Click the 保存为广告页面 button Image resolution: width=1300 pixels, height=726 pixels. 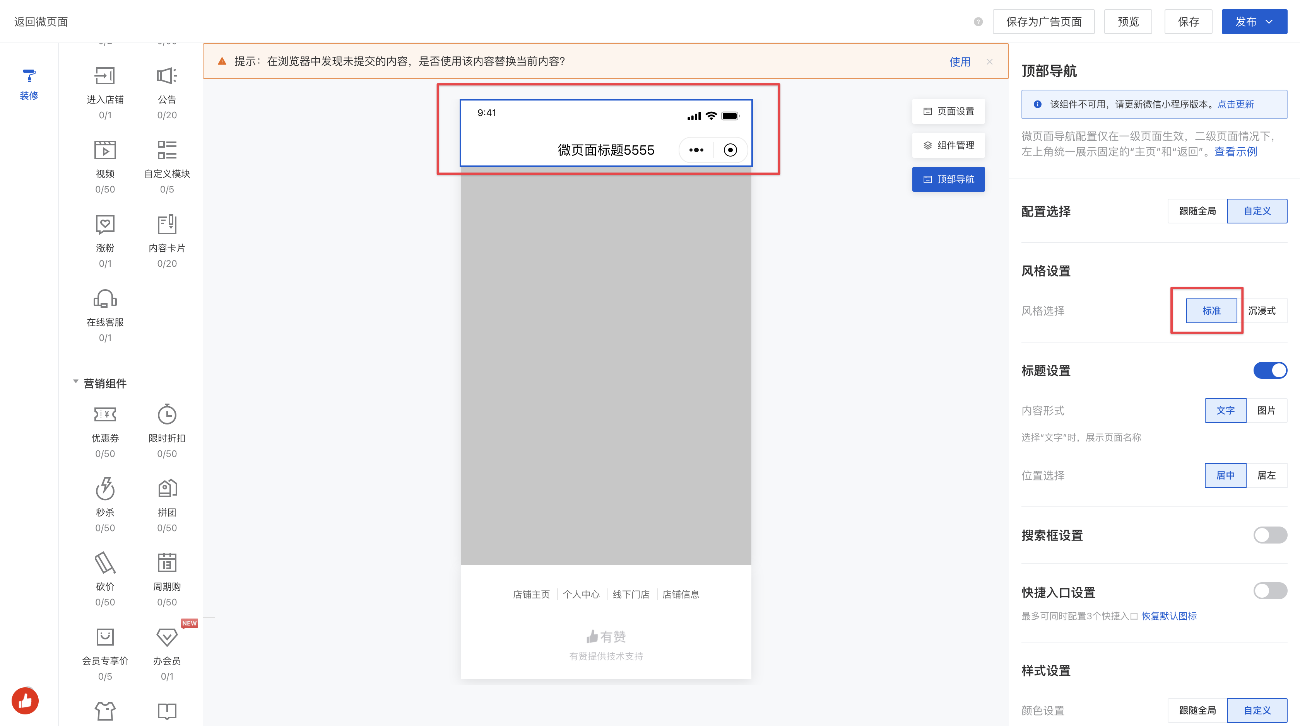(x=1043, y=22)
